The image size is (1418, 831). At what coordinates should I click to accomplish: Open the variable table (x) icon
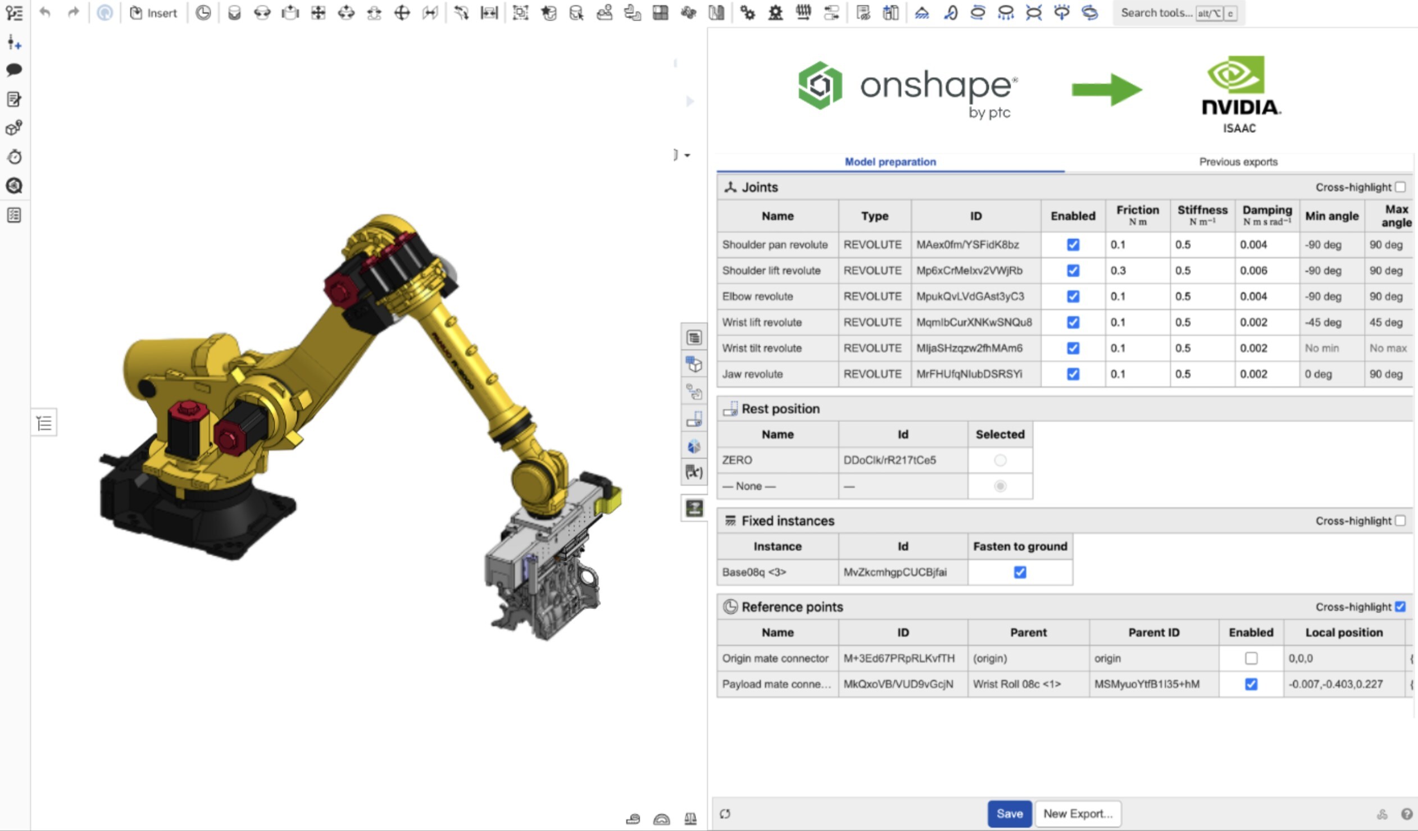[x=694, y=472]
